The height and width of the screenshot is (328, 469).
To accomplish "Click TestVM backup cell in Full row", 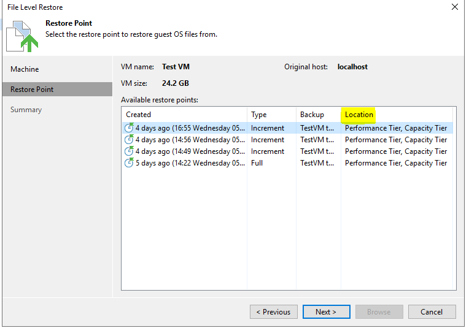I will pyautogui.click(x=317, y=163).
